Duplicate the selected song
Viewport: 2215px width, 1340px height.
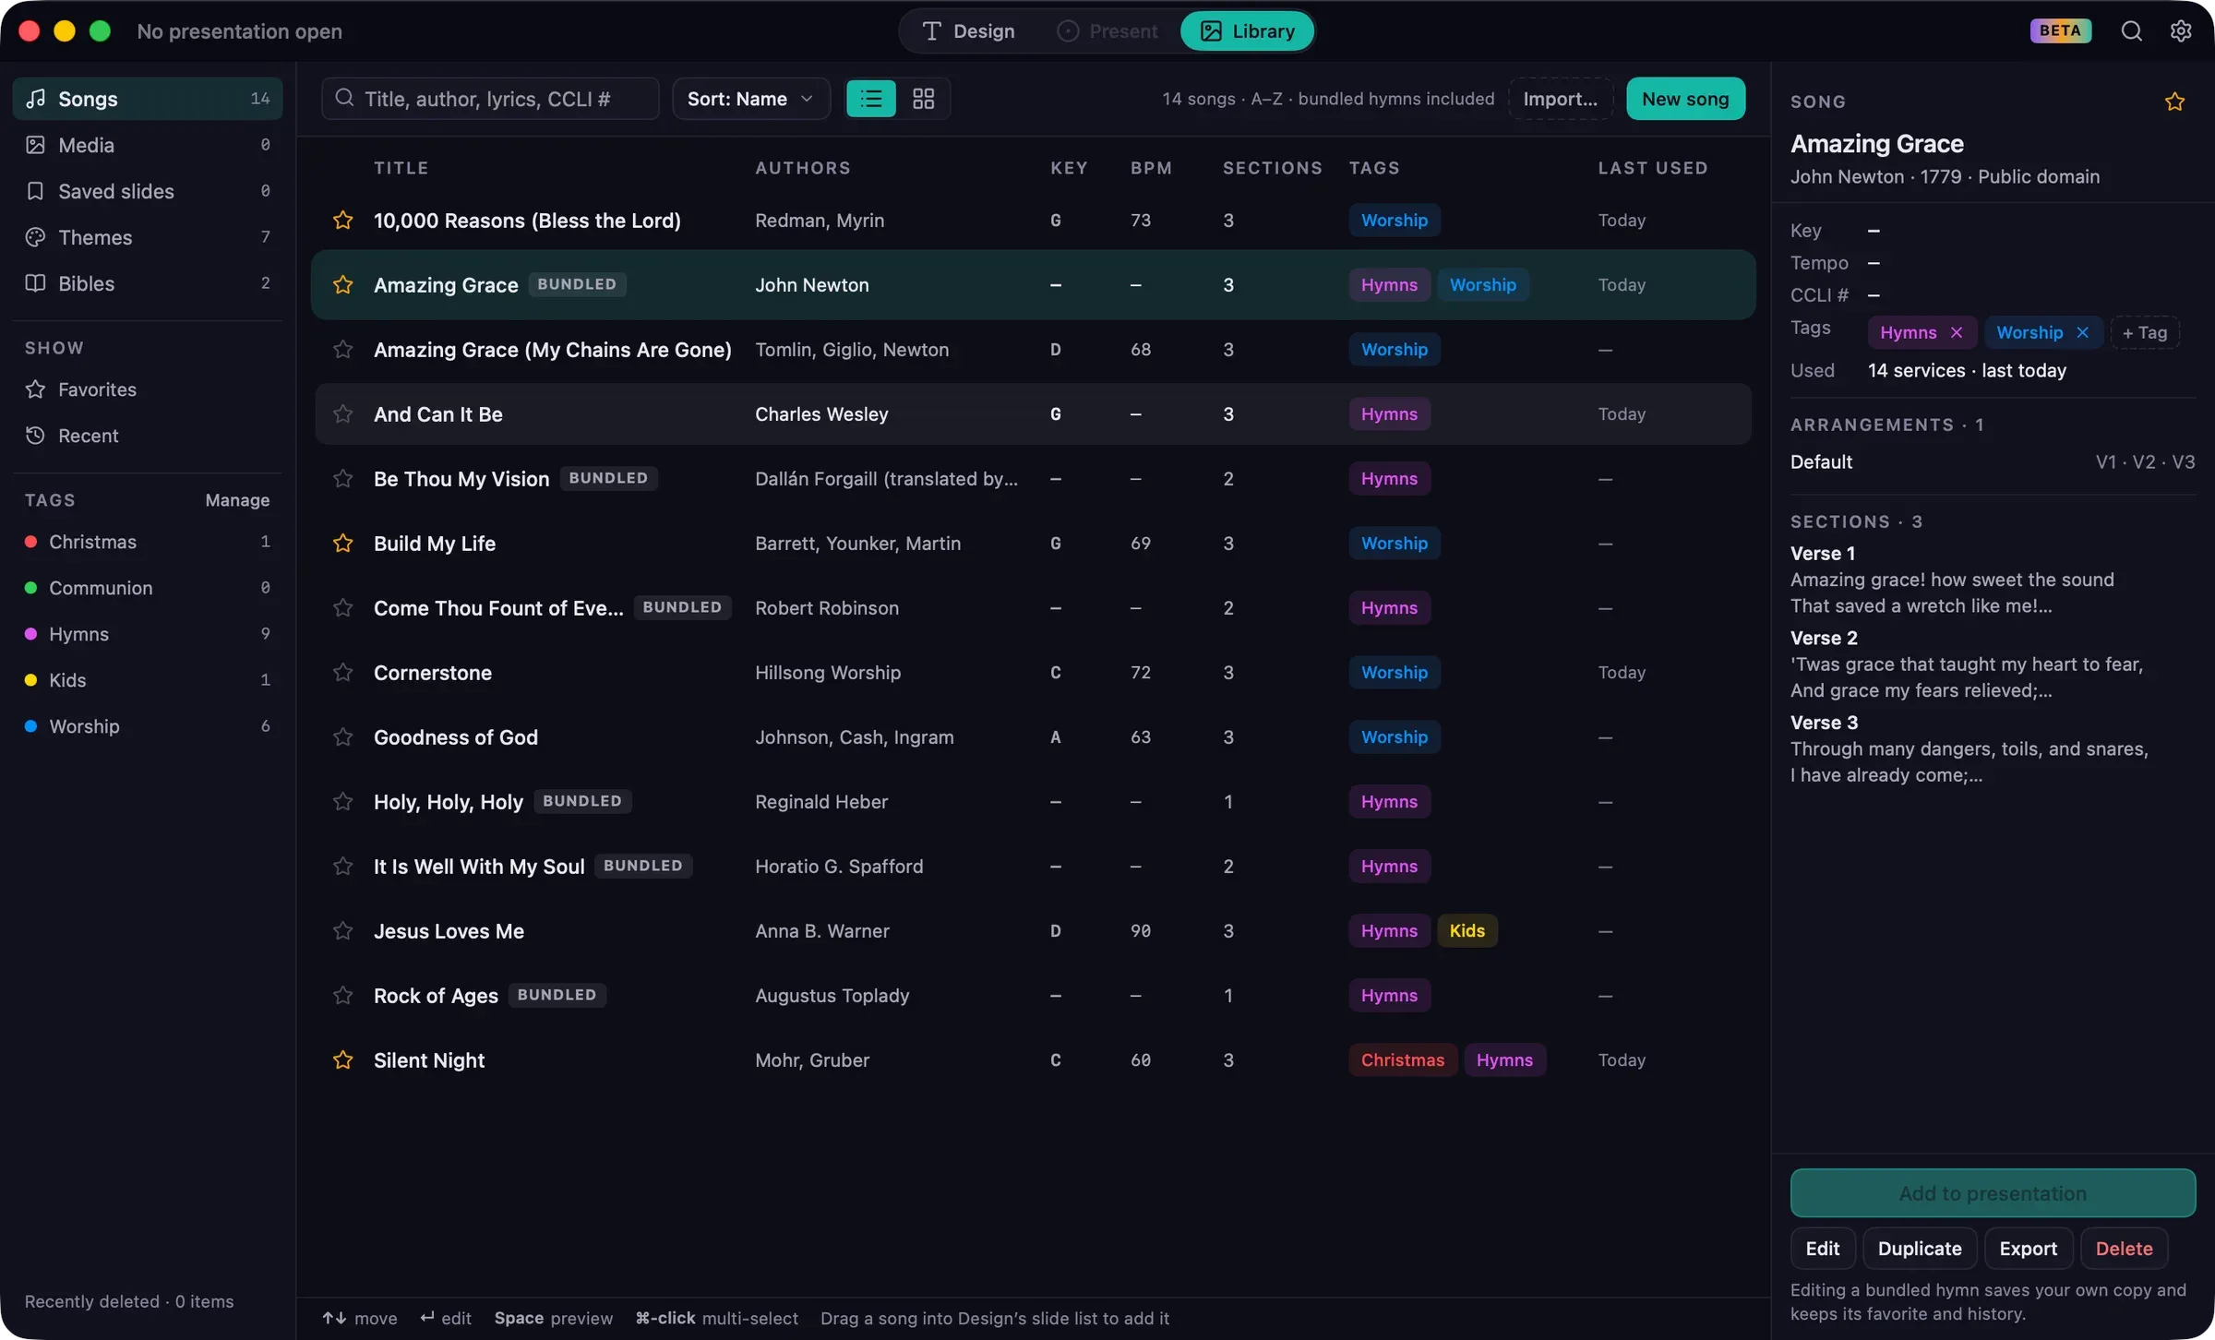coord(1920,1249)
